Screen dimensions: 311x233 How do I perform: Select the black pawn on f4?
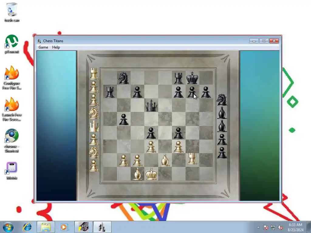pos(178,133)
